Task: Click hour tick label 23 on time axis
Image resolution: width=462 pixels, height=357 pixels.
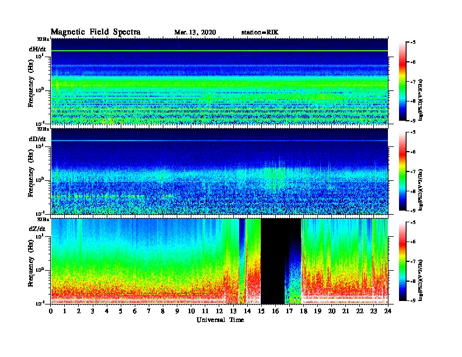Action: (x=373, y=311)
